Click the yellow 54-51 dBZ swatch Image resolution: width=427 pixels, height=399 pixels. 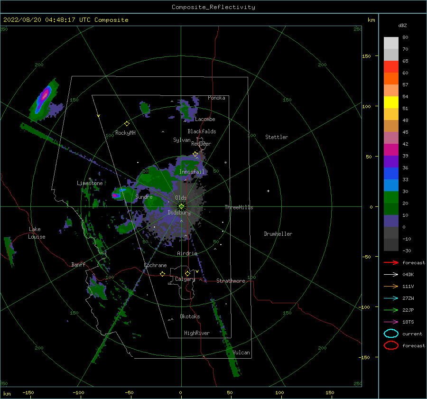coord(391,102)
